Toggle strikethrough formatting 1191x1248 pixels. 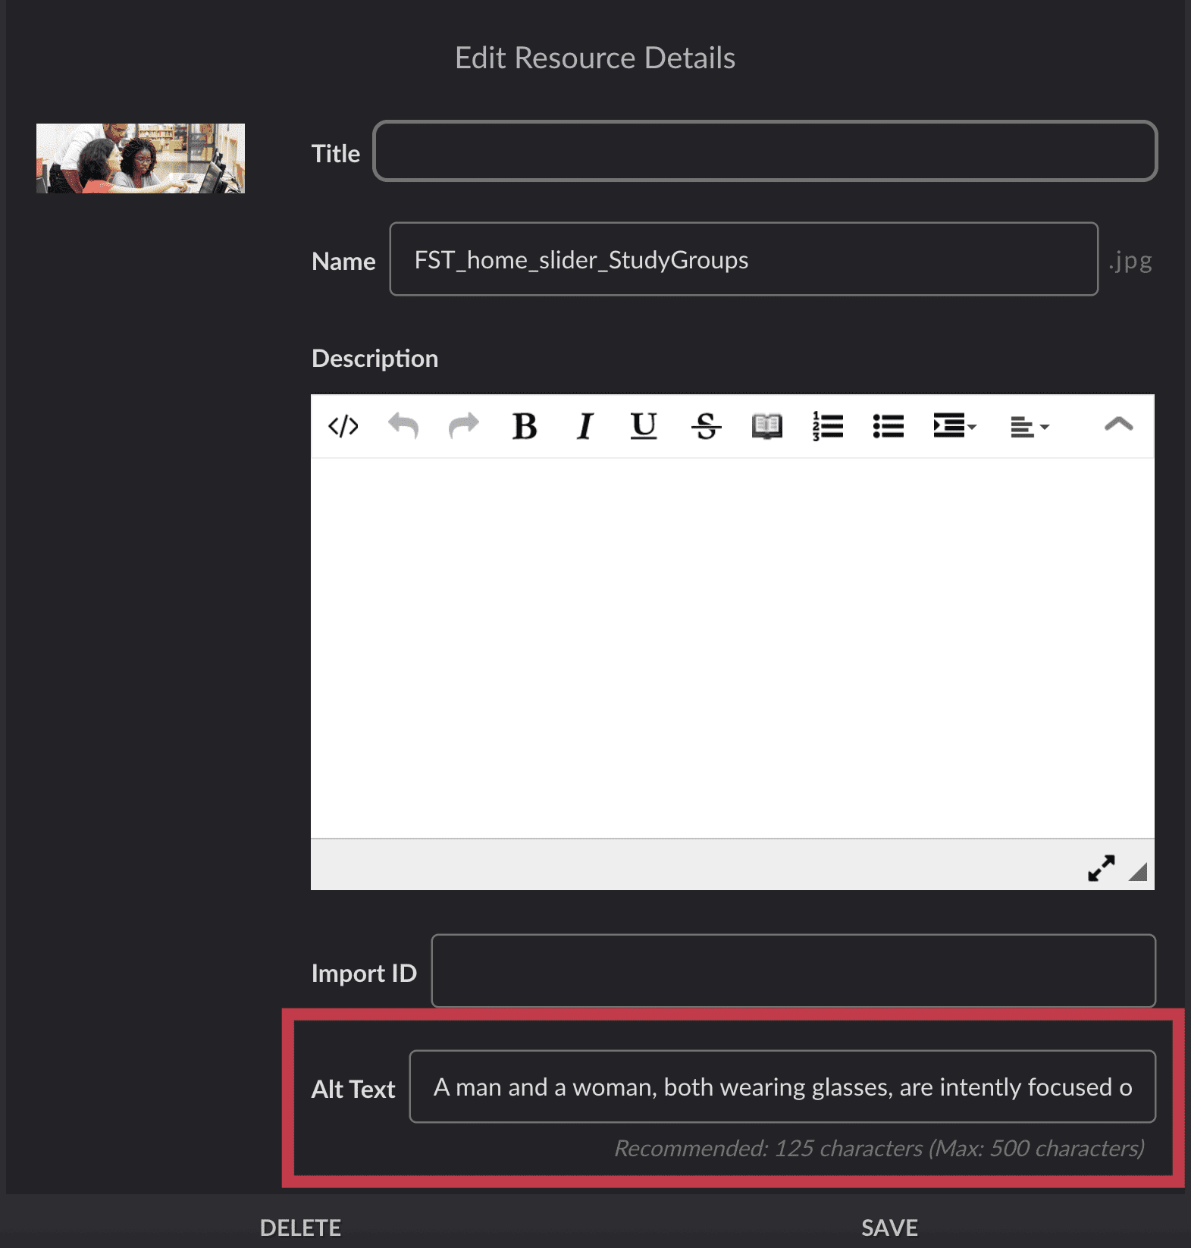point(706,426)
